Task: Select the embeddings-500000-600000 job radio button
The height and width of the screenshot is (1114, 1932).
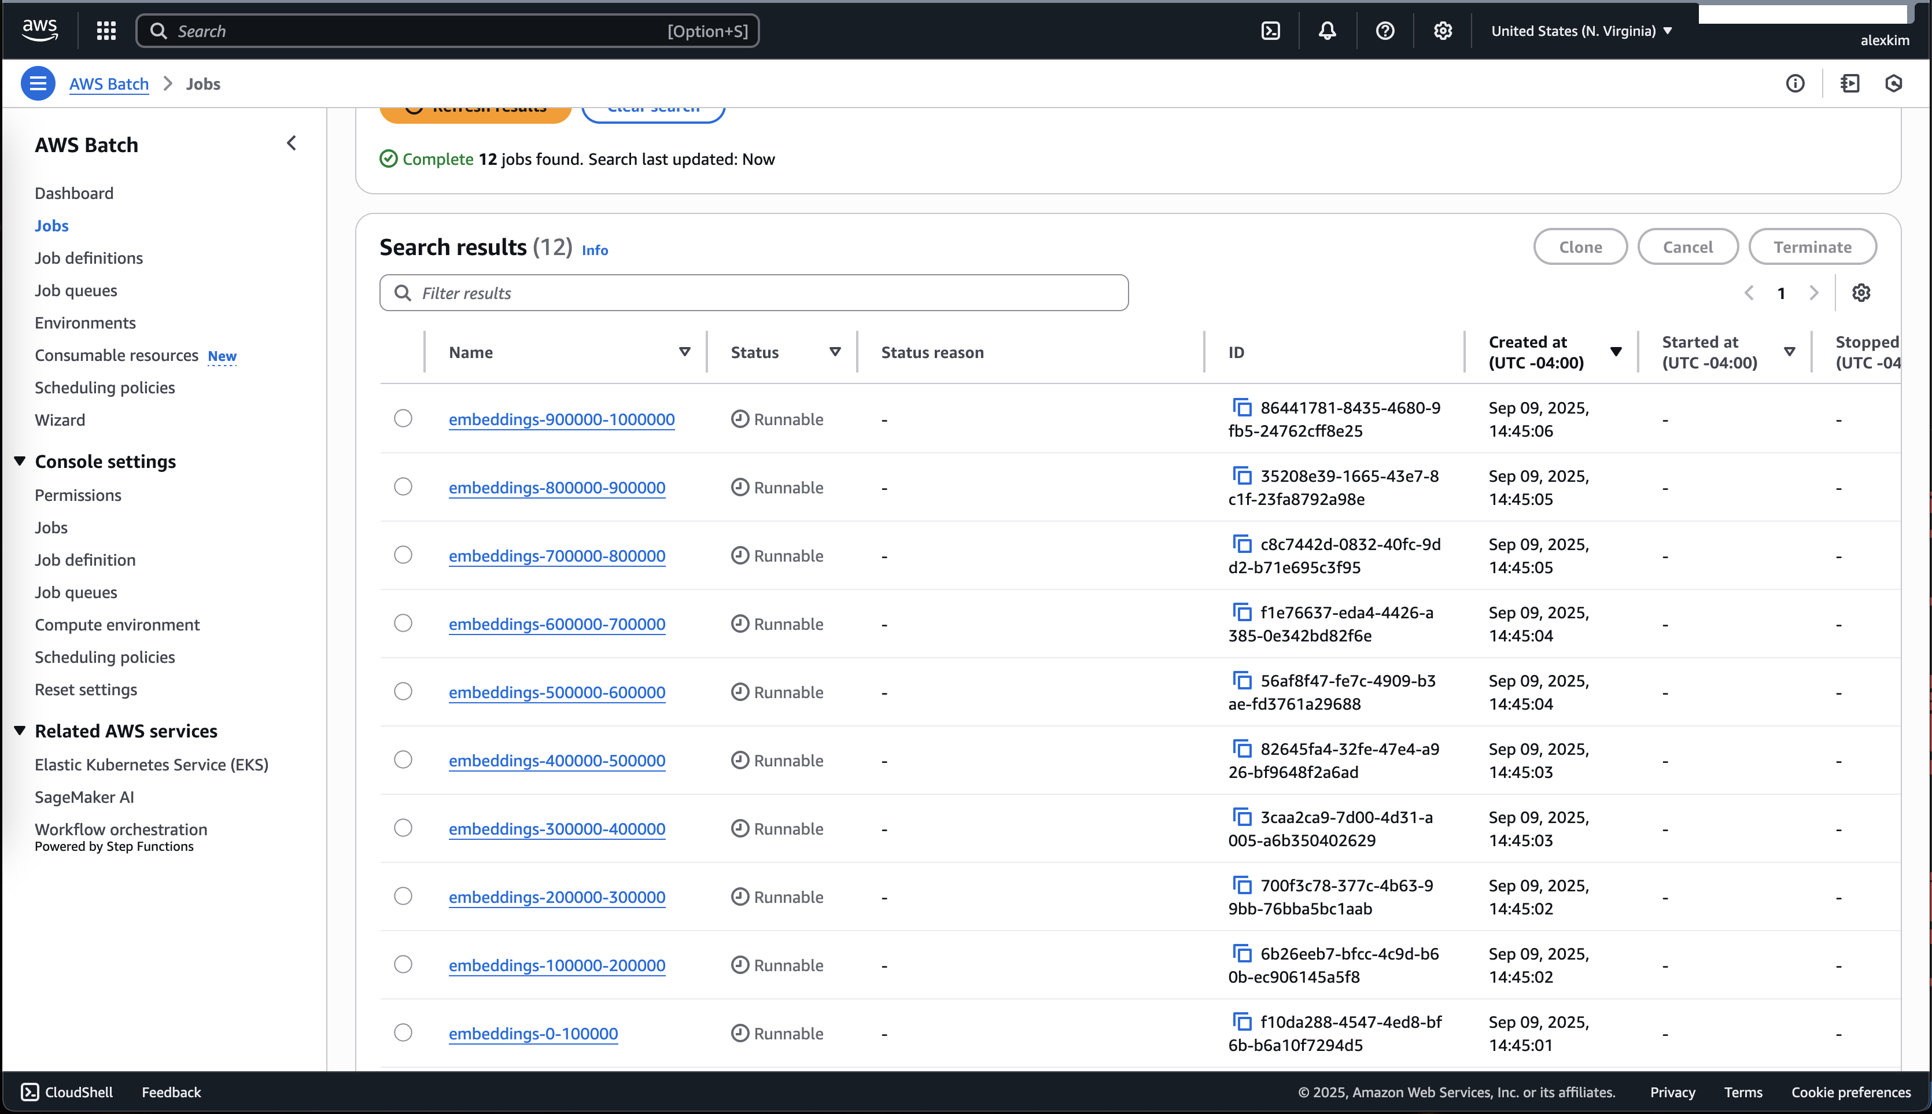Action: coord(403,692)
